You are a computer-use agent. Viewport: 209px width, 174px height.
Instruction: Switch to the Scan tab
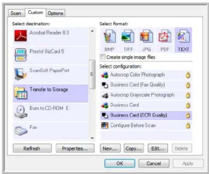click(x=17, y=13)
